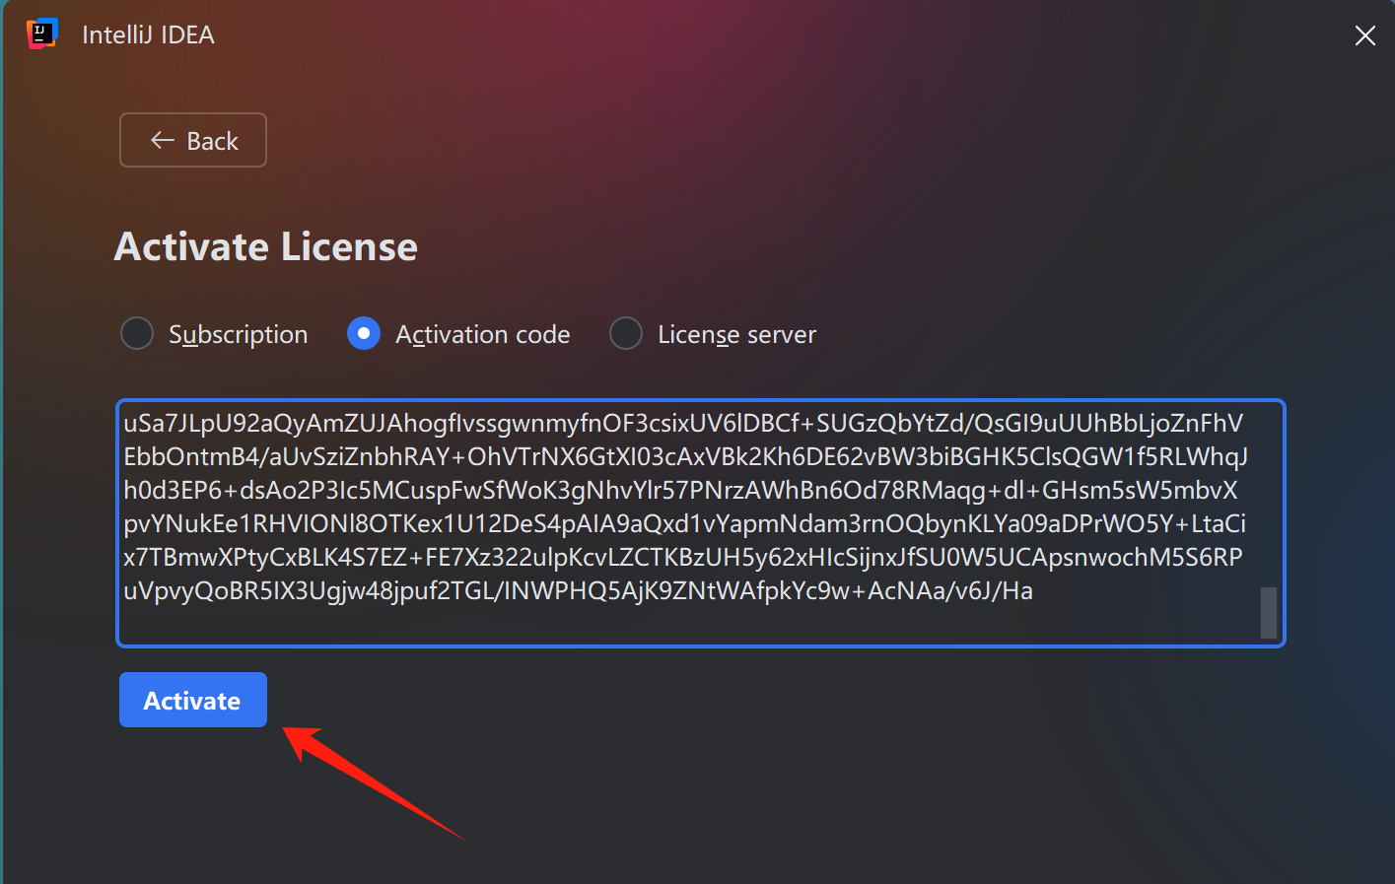Go back using the Back button label
This screenshot has width=1395, height=884.
[213, 141]
